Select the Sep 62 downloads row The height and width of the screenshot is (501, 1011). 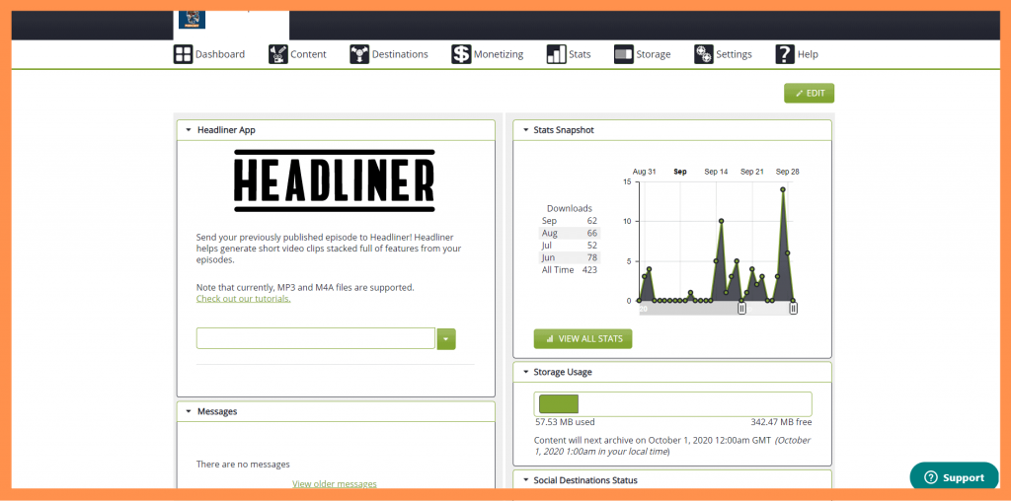(x=570, y=221)
